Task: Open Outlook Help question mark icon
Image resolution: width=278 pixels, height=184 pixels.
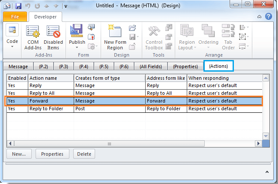Action: point(269,17)
